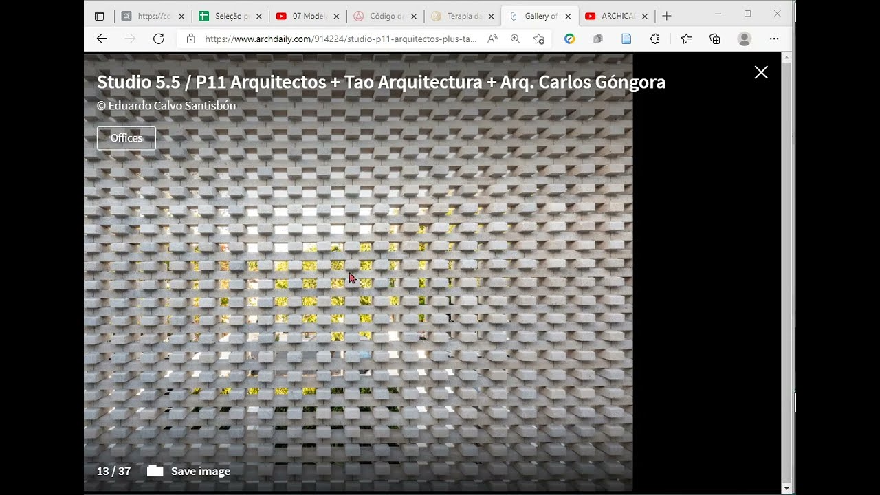Close the image gallery with the X
The image size is (880, 495).
tap(761, 72)
